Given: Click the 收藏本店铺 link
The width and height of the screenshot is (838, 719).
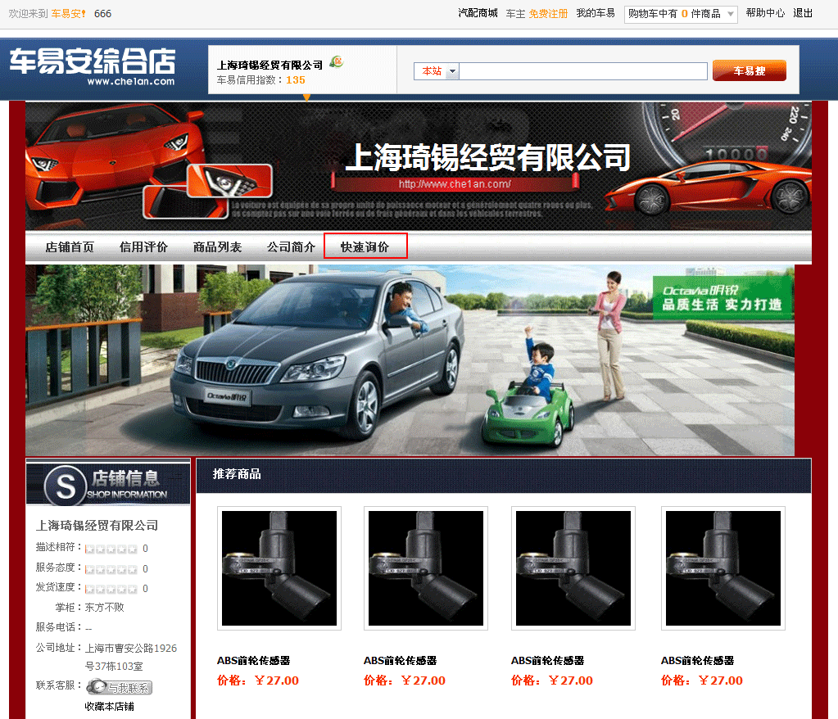Looking at the screenshot, I should [x=110, y=706].
